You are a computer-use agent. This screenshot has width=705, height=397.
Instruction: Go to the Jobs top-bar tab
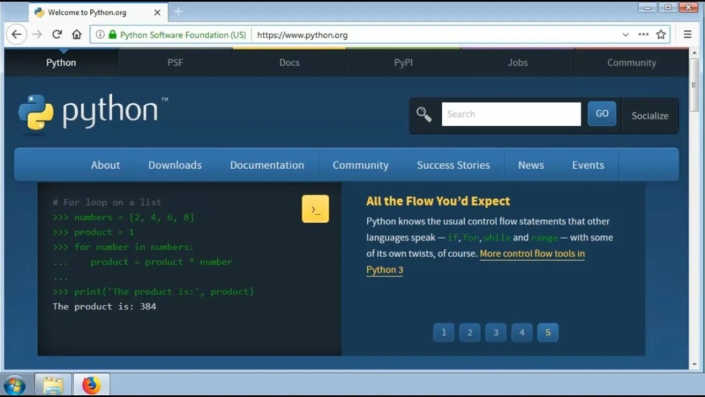coord(517,62)
